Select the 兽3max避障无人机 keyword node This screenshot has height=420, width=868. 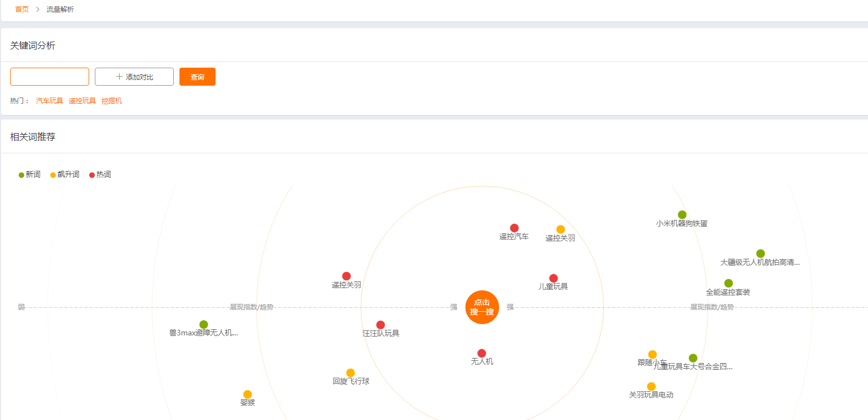(x=204, y=325)
